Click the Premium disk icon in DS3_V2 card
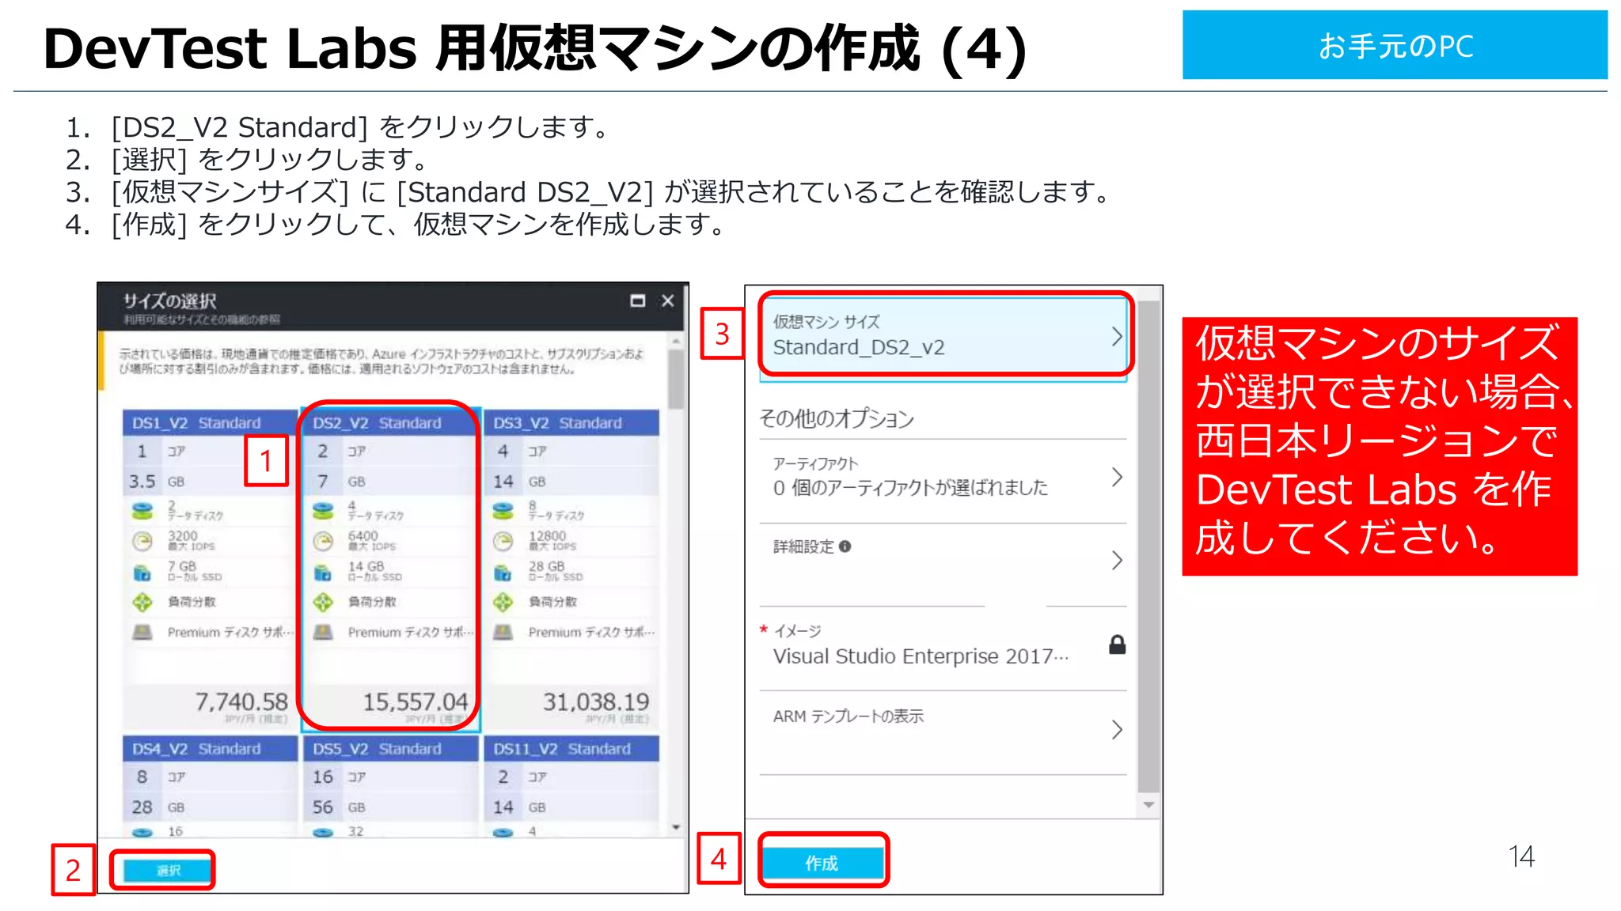This screenshot has width=1621, height=911. [x=503, y=632]
